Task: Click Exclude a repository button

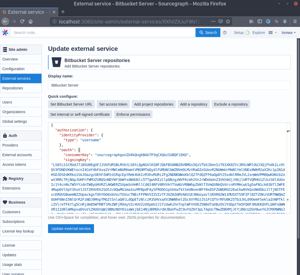Action: pyautogui.click(x=231, y=104)
